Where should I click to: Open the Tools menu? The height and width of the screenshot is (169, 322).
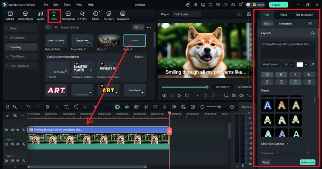pos(67,4)
